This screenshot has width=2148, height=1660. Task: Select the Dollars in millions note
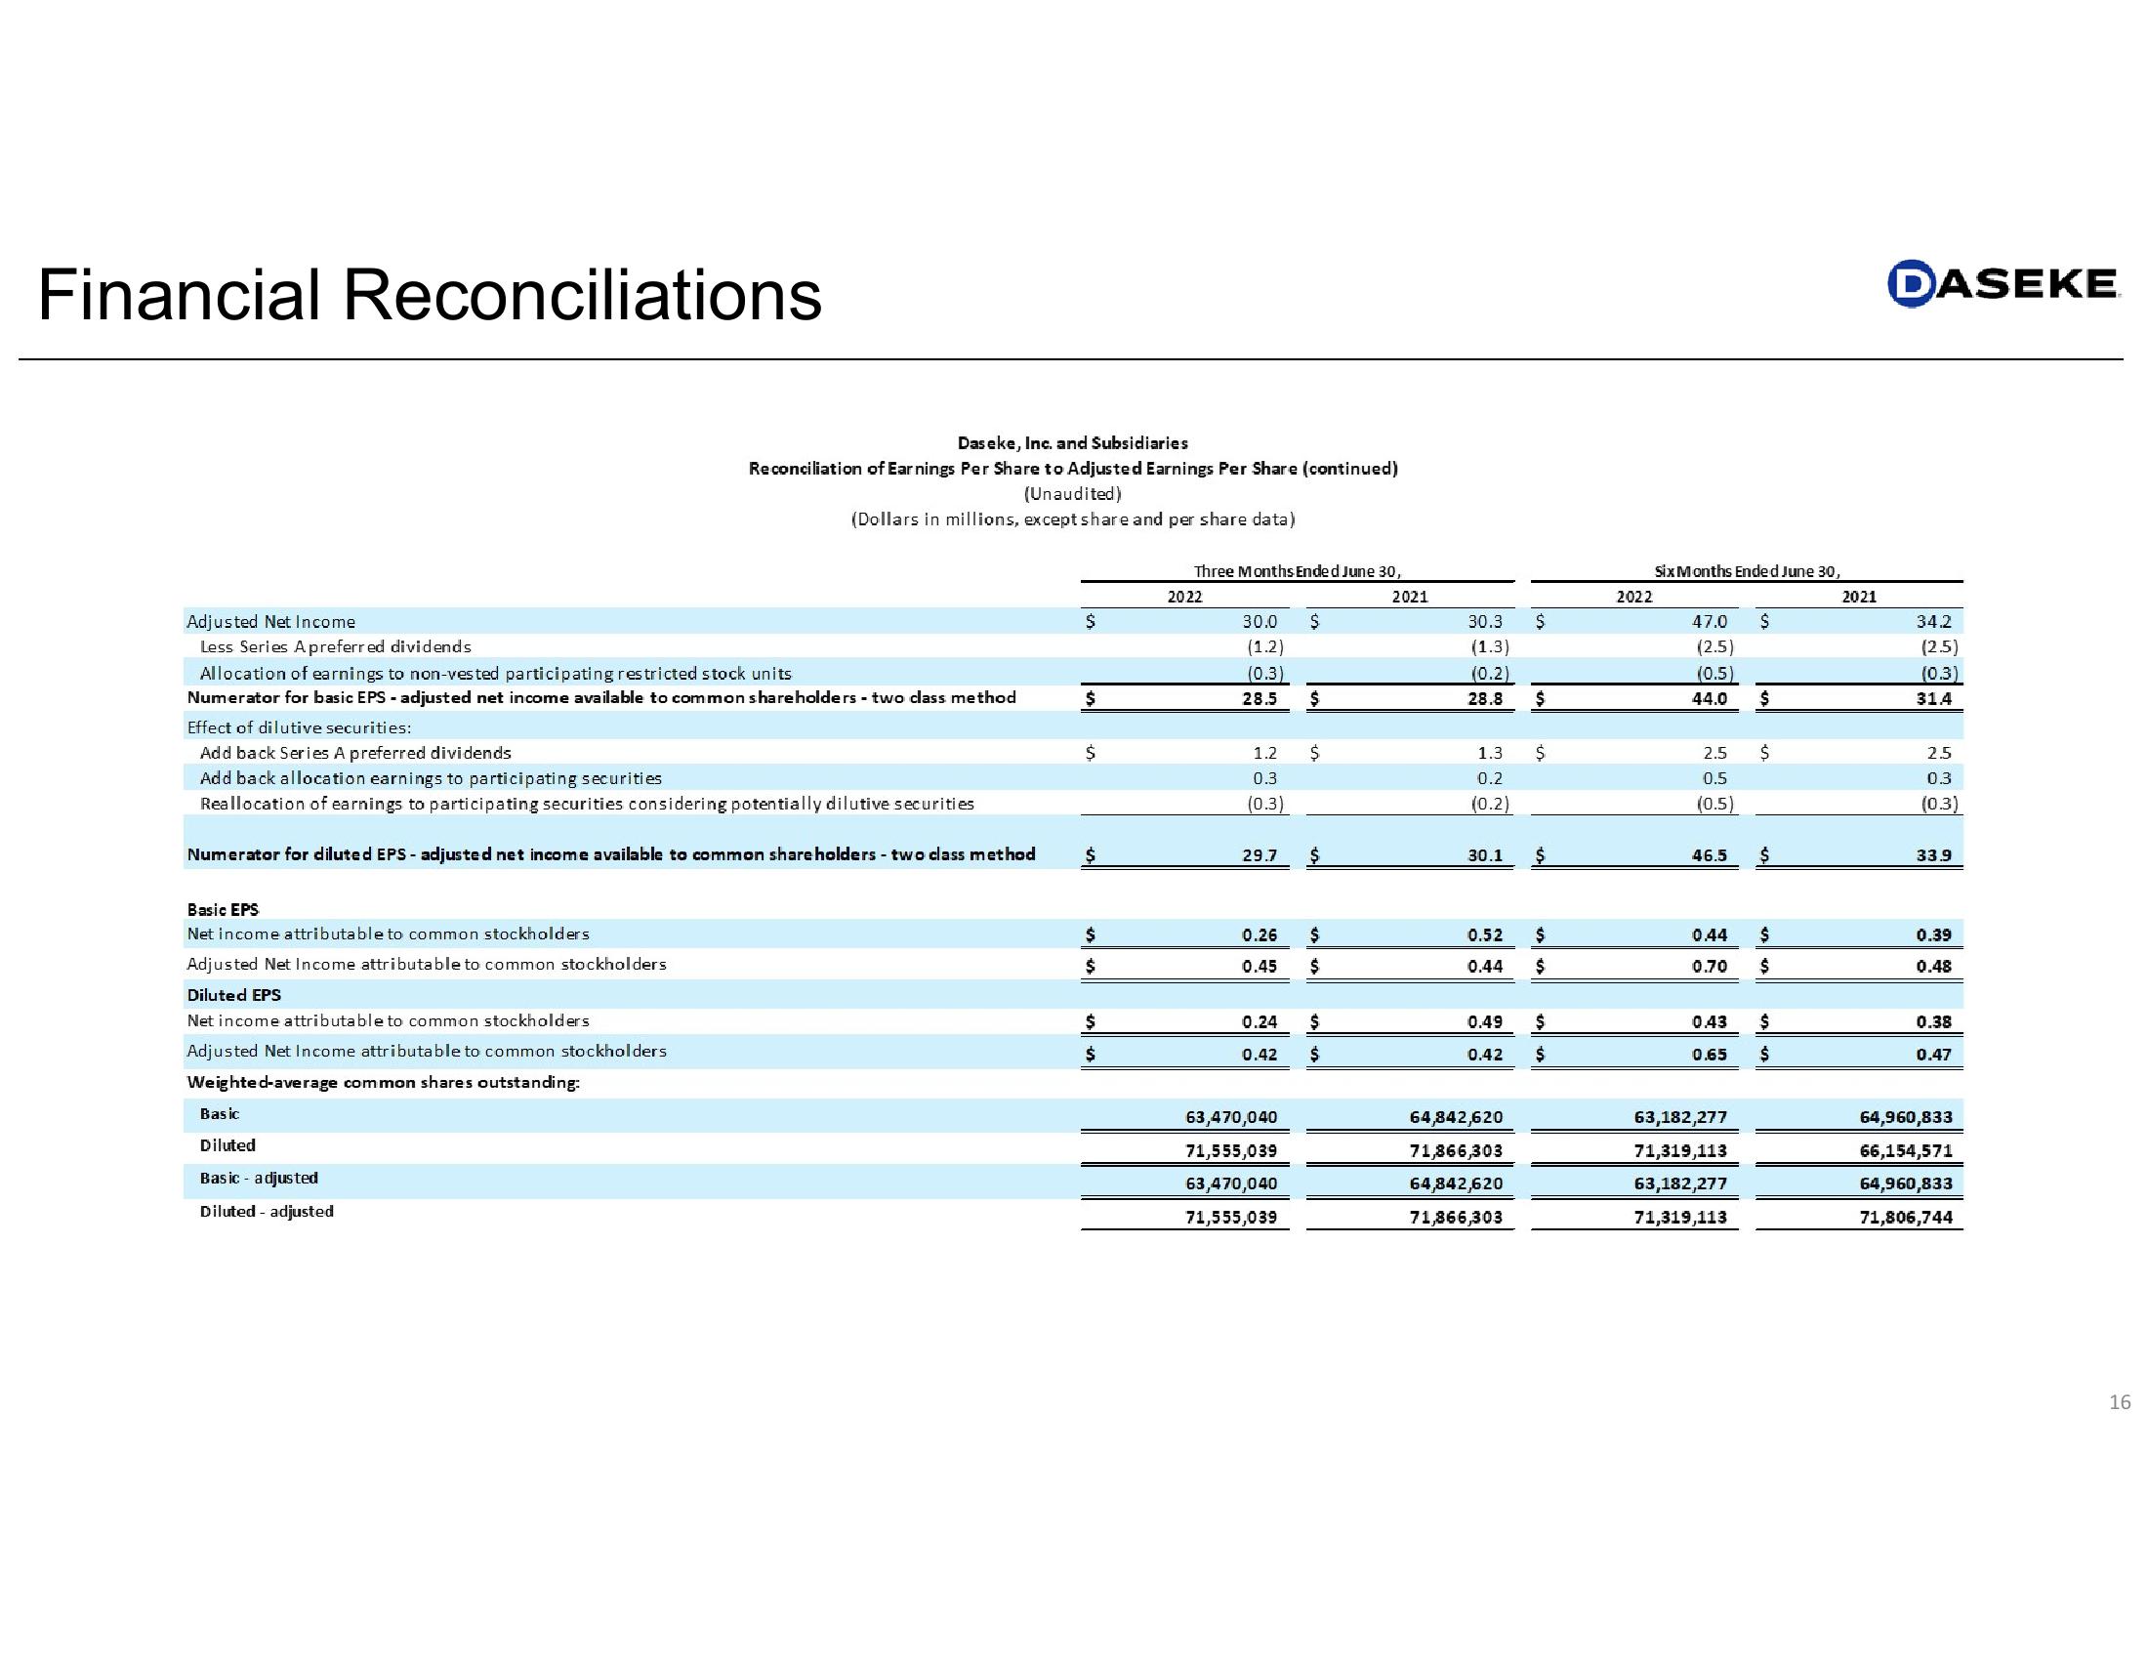(1072, 519)
